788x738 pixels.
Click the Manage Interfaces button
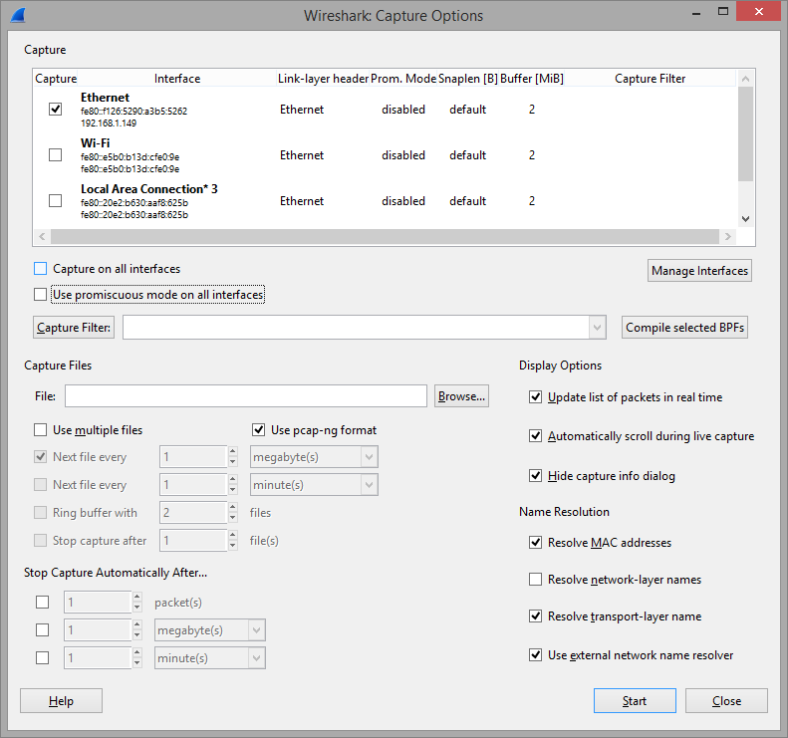[699, 271]
